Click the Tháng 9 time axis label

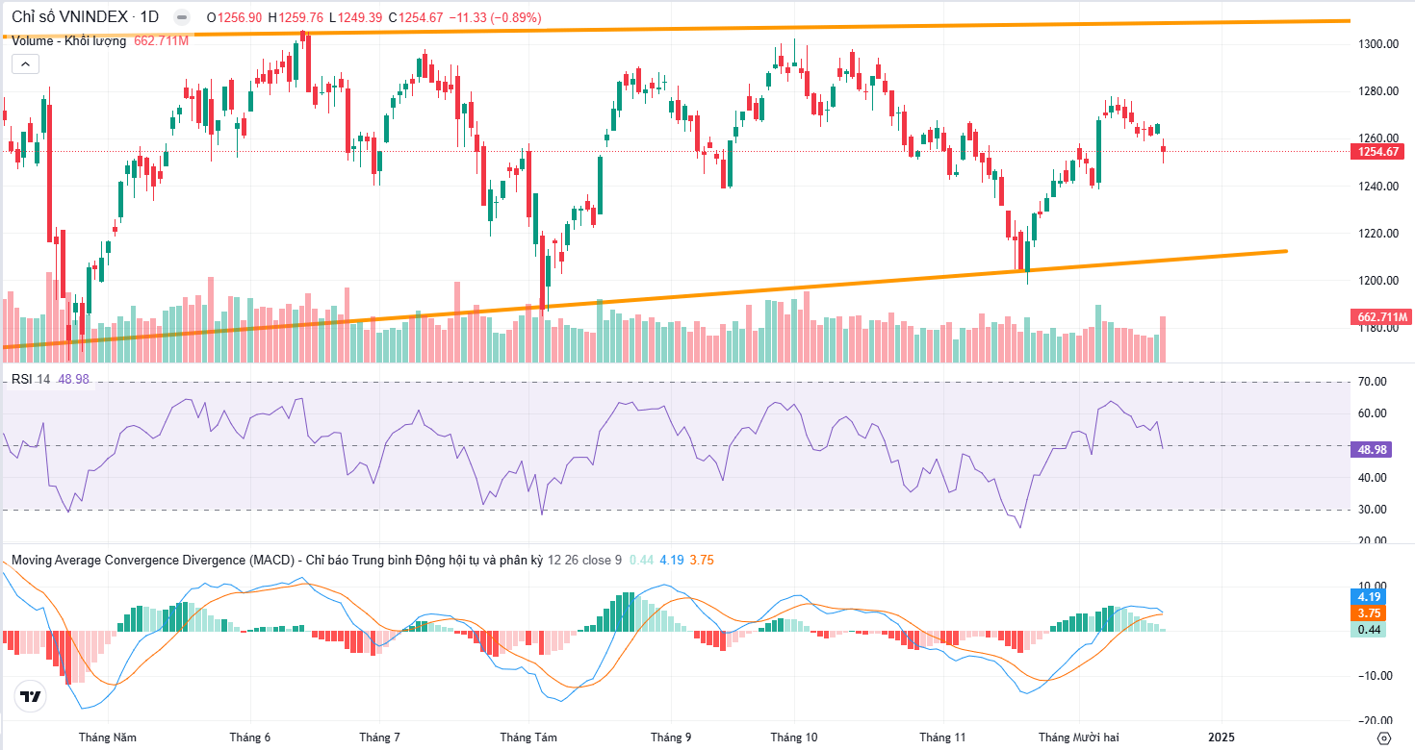pos(671,737)
